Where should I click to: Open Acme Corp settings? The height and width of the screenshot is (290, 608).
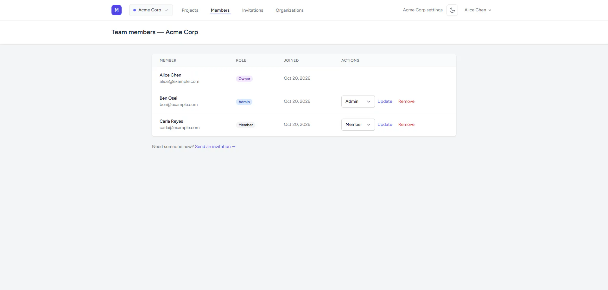423,10
